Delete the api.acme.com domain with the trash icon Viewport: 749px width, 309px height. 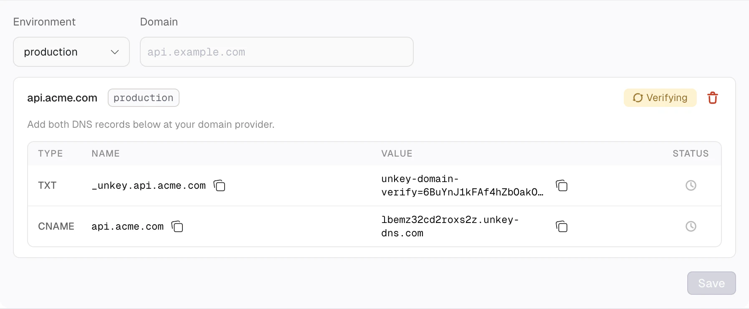pyautogui.click(x=713, y=97)
